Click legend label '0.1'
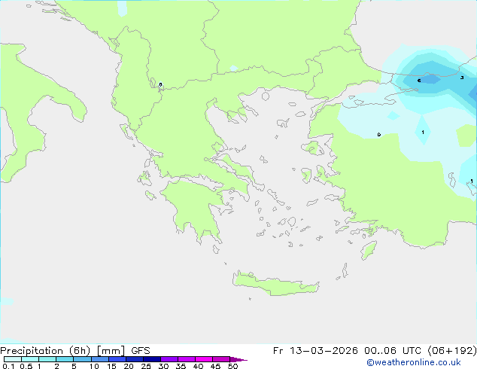This screenshot has width=477, height=369. [x=8, y=366]
